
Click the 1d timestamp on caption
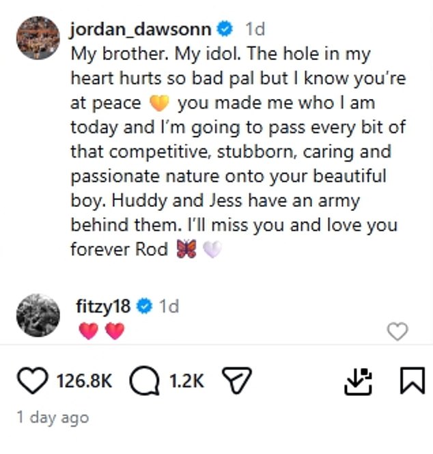click(255, 29)
